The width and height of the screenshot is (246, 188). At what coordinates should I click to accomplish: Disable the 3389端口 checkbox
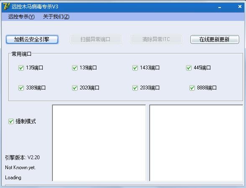click(21, 88)
